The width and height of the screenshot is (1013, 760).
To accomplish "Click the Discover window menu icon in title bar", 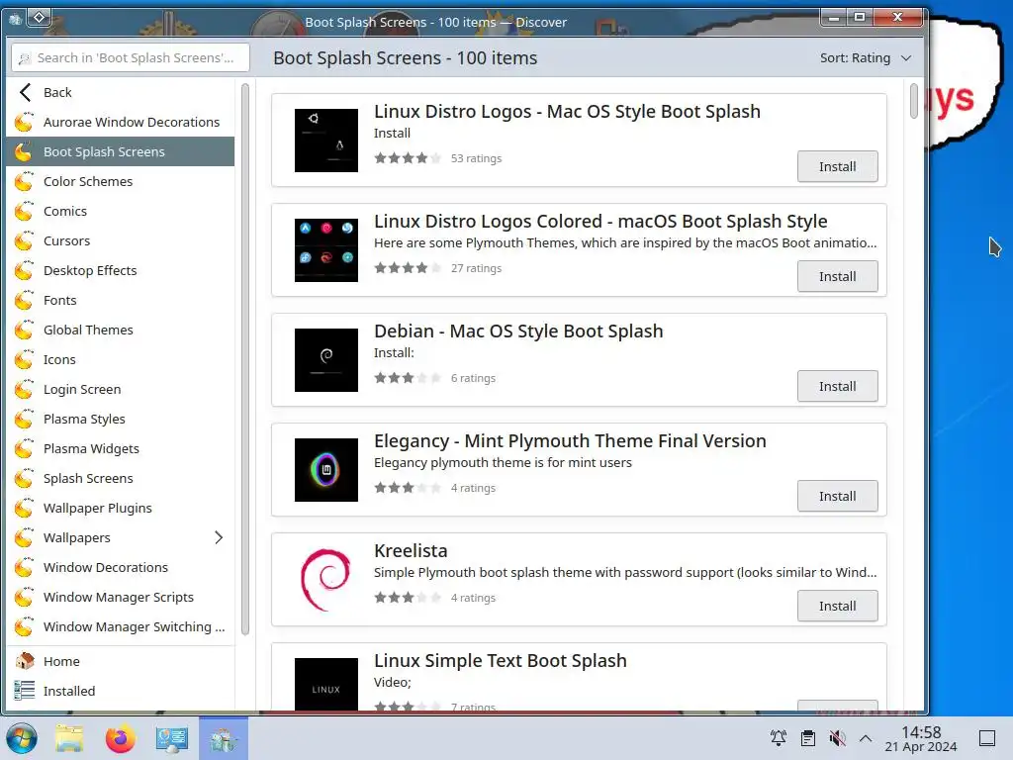I will click(x=15, y=18).
